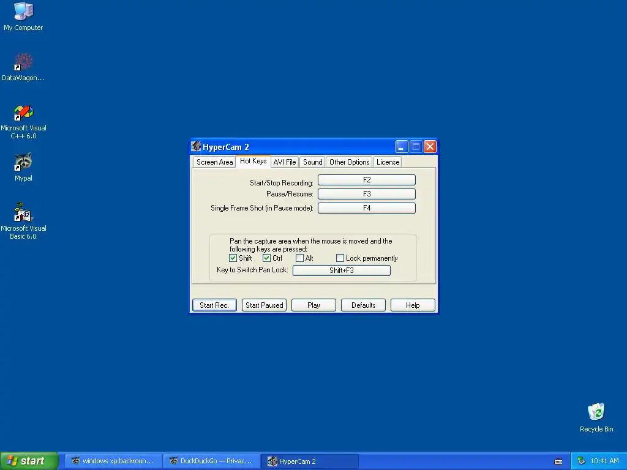The height and width of the screenshot is (470, 627).
Task: Select the Recycle Bin icon
Action: (x=596, y=417)
